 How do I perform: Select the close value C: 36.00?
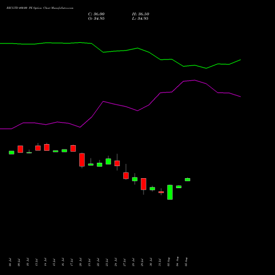(x=96, y=14)
